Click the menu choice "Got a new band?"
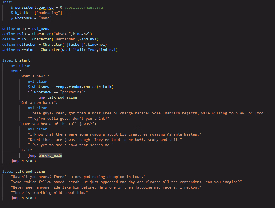Image resolution: width=275 pixels, height=208 pixels. coord(38,102)
